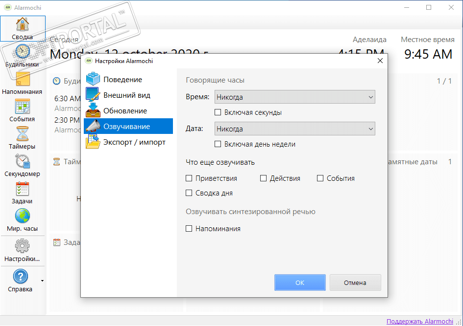Switch to the Поведение settings section
Screen dimensions: 463x326
pyautogui.click(x=128, y=79)
